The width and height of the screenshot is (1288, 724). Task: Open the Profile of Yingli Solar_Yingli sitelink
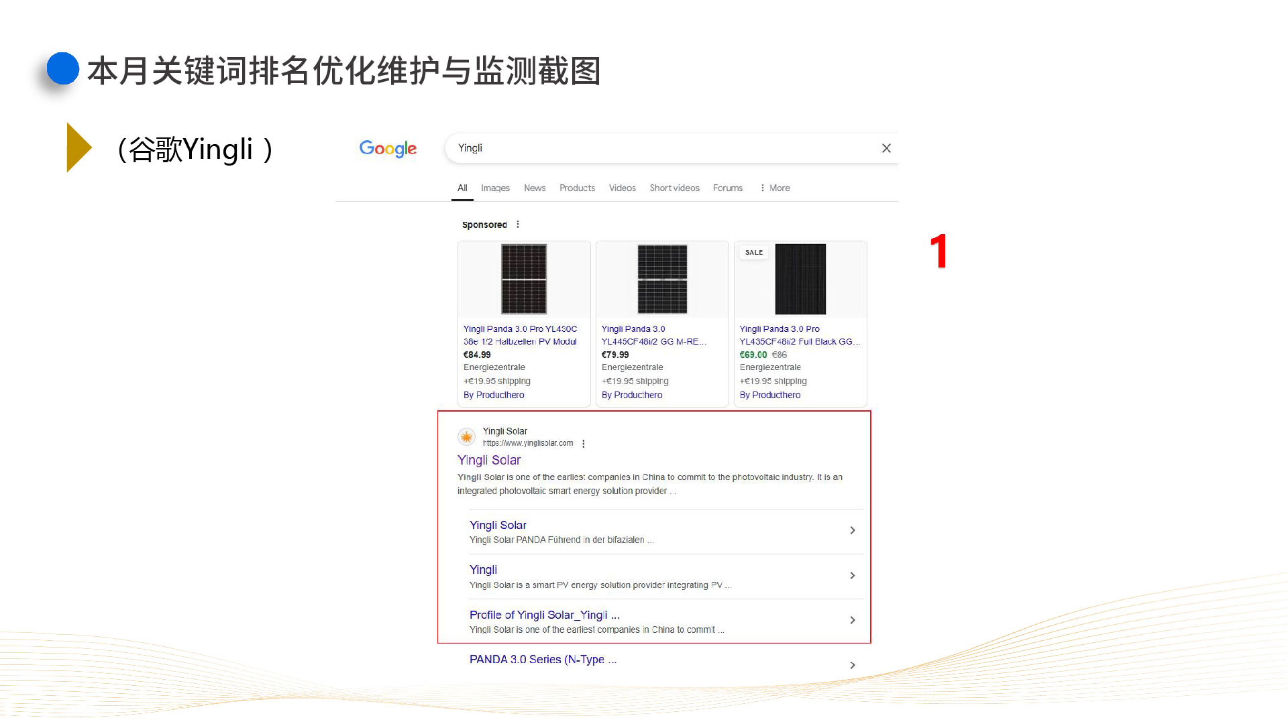click(x=545, y=615)
